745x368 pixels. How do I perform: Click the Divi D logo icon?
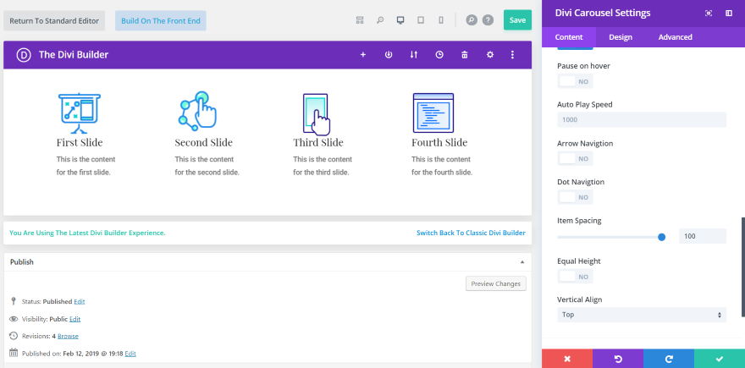click(24, 55)
